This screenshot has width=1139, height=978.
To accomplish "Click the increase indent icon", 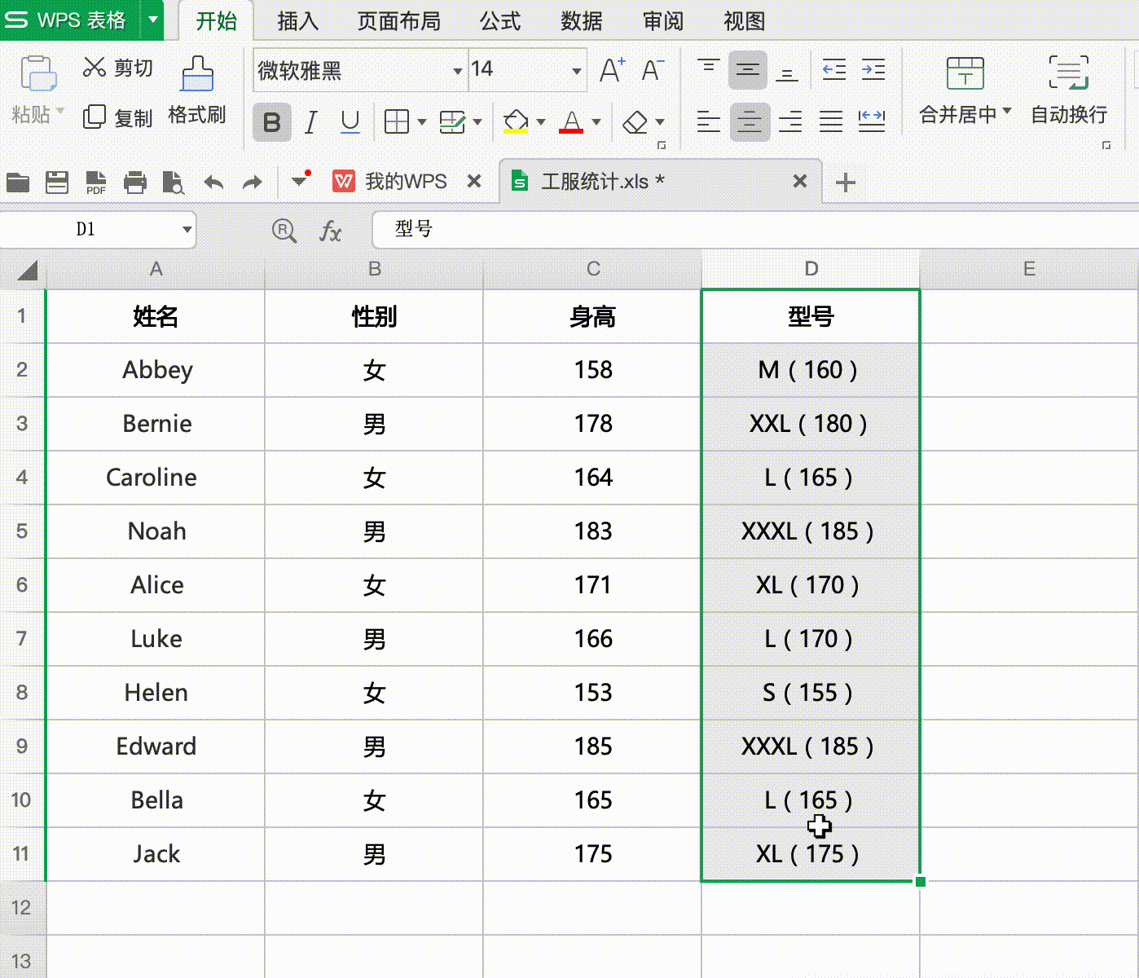I will tap(873, 70).
